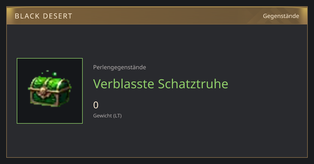Open the Gegenstände section link

tap(281, 16)
